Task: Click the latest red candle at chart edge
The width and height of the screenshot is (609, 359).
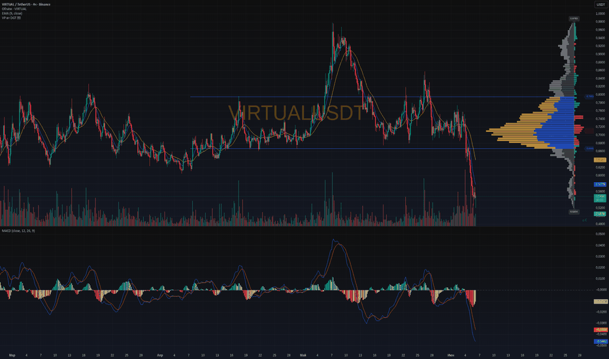Action: 475,193
